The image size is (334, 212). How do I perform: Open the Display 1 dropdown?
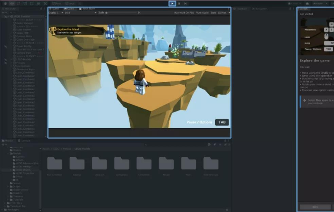coord(56,13)
